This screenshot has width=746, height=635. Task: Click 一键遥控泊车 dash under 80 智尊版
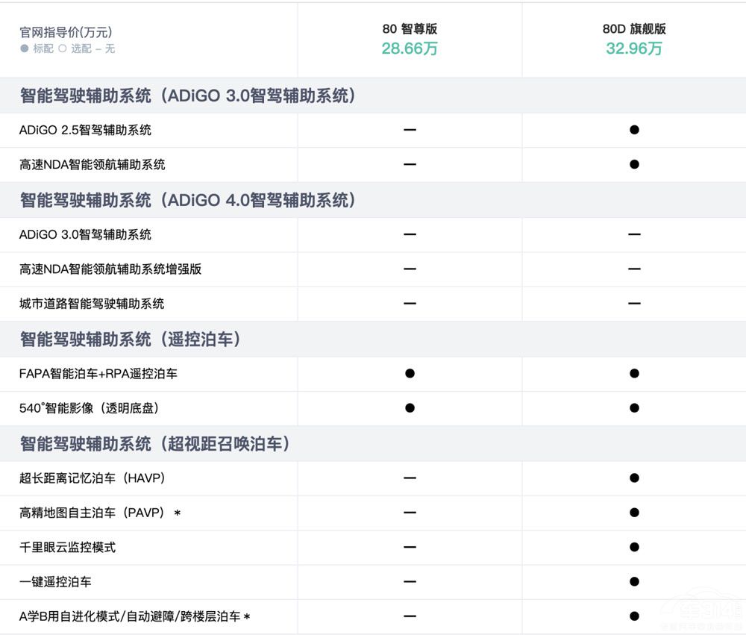tap(410, 582)
